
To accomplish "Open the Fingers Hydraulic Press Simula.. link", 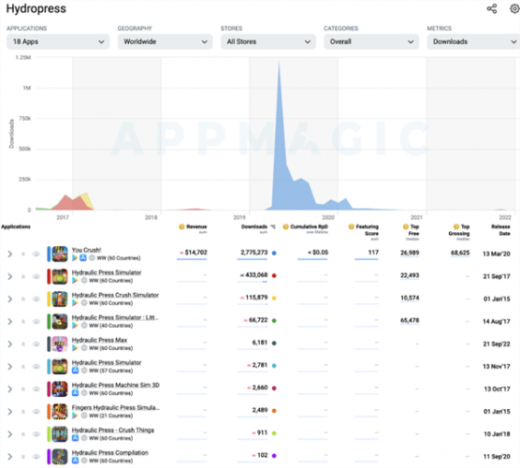I will tap(115, 407).
